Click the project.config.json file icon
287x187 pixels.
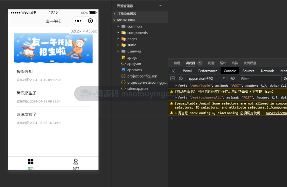pos(124,76)
